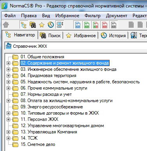Open the Документ menu
The image size is (147, 151).
[x=117, y=16]
